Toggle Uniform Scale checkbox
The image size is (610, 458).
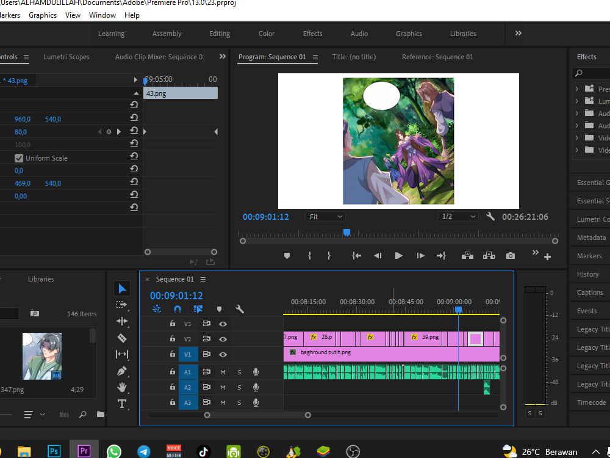(x=19, y=158)
